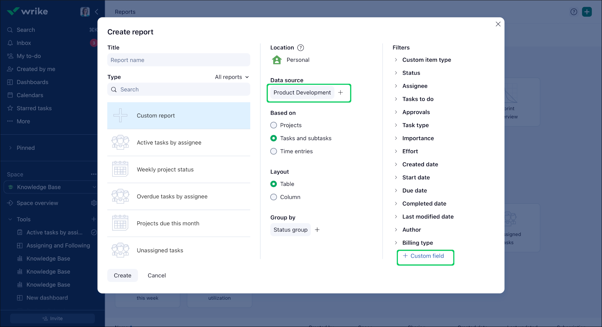This screenshot has width=602, height=327.
Task: Click the plus icon beside Status group
Action: click(x=317, y=230)
